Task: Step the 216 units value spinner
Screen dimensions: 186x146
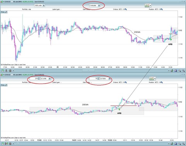Action: [x=39, y=79]
